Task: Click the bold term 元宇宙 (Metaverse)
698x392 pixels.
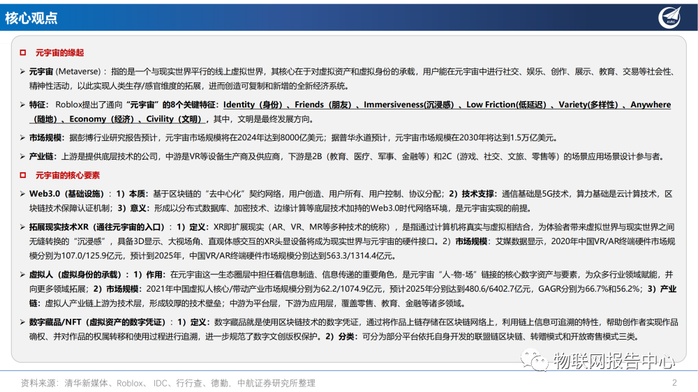Action: click(x=65, y=72)
